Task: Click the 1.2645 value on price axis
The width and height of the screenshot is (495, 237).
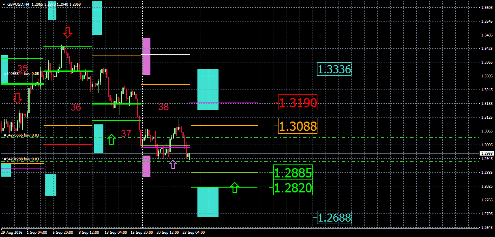Action: point(486,227)
